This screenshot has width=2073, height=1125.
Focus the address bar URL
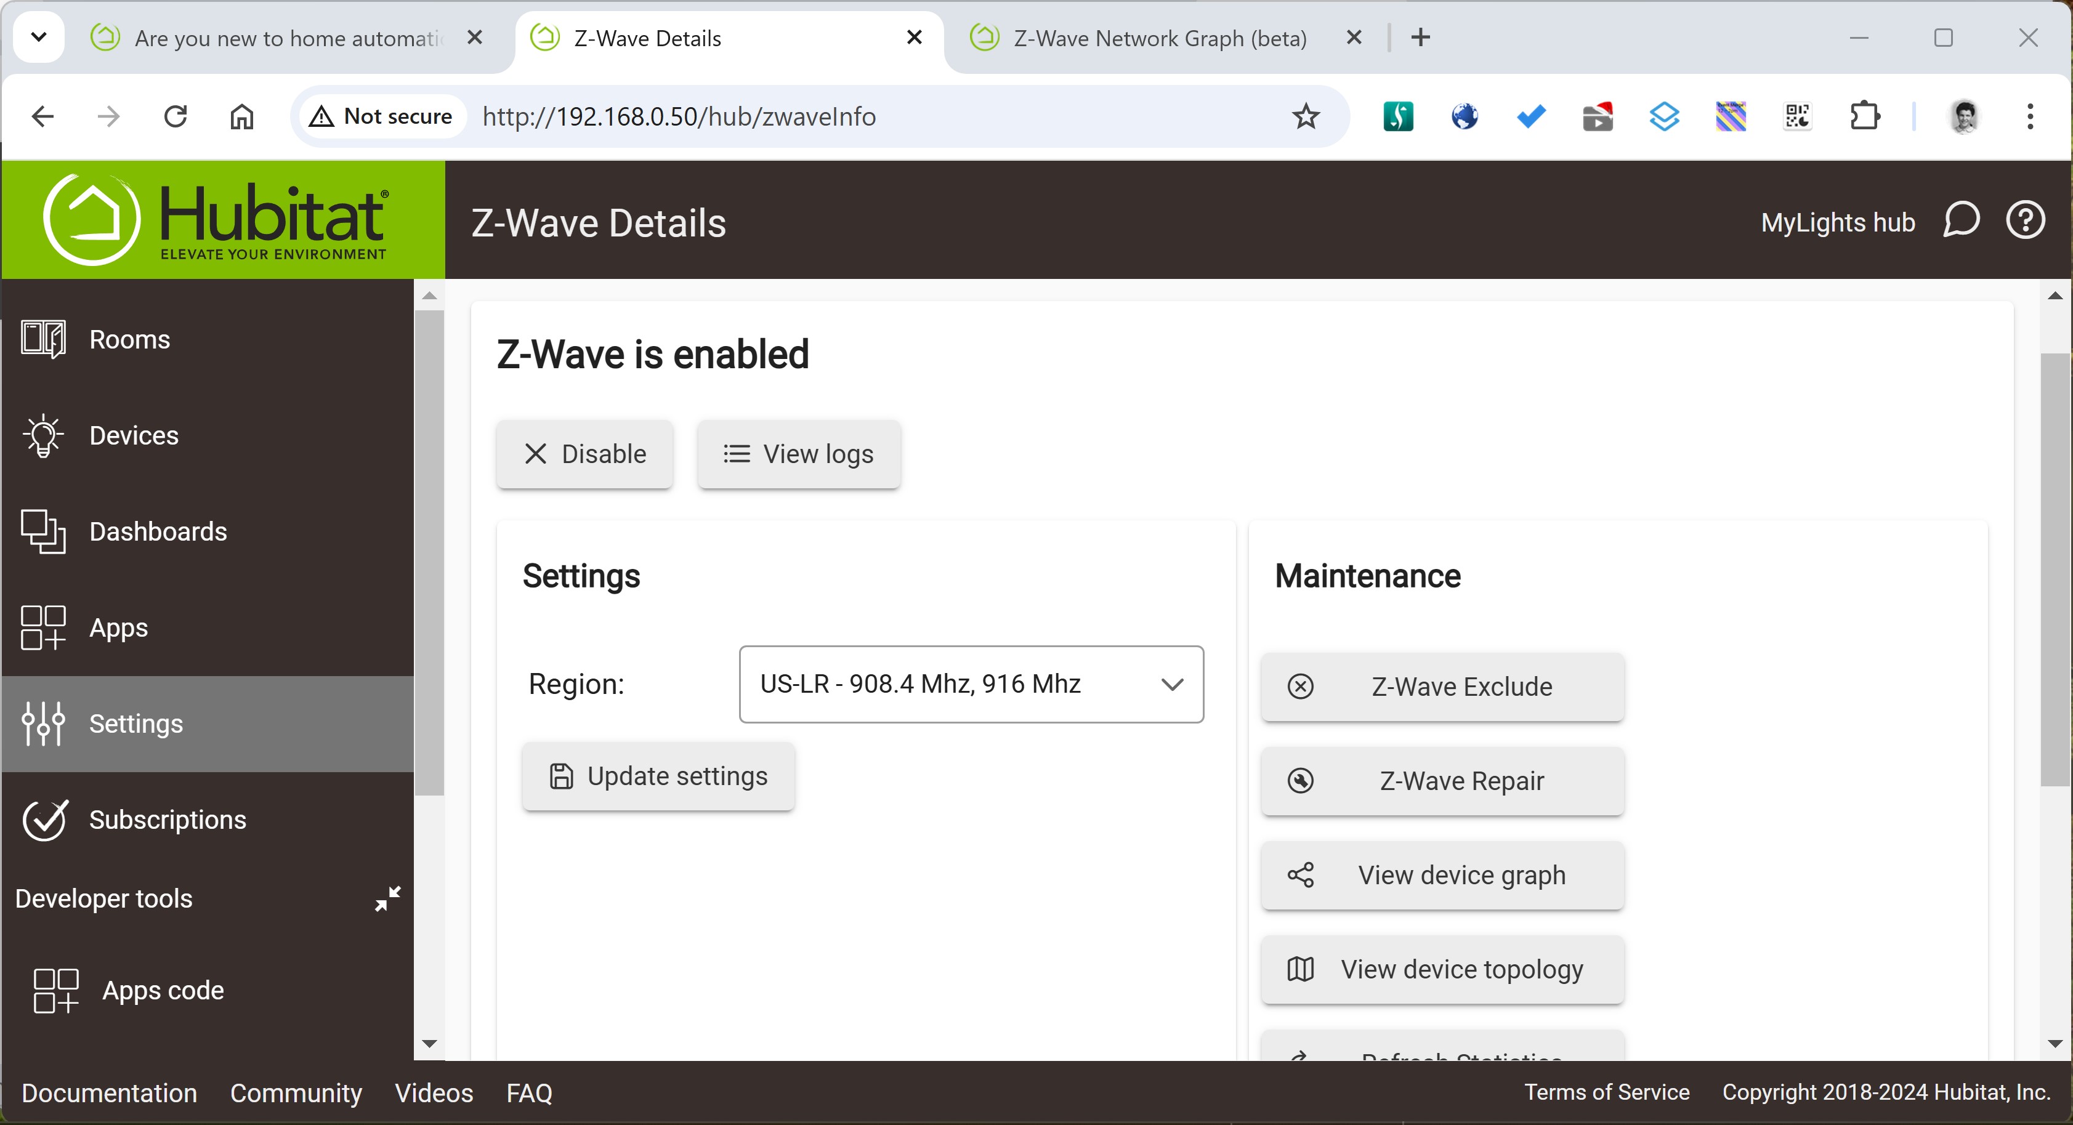(679, 116)
